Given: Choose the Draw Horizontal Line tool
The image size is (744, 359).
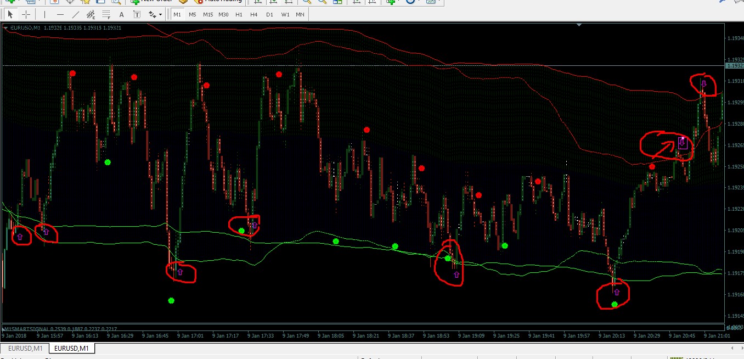Looking at the screenshot, I should [x=60, y=14].
